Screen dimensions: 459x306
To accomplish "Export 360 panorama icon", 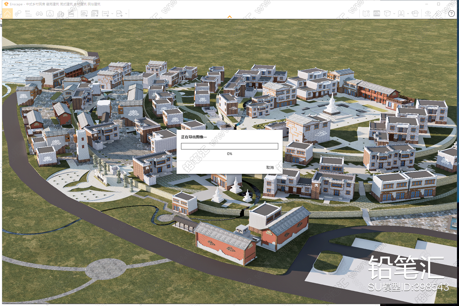I will tap(105, 14).
